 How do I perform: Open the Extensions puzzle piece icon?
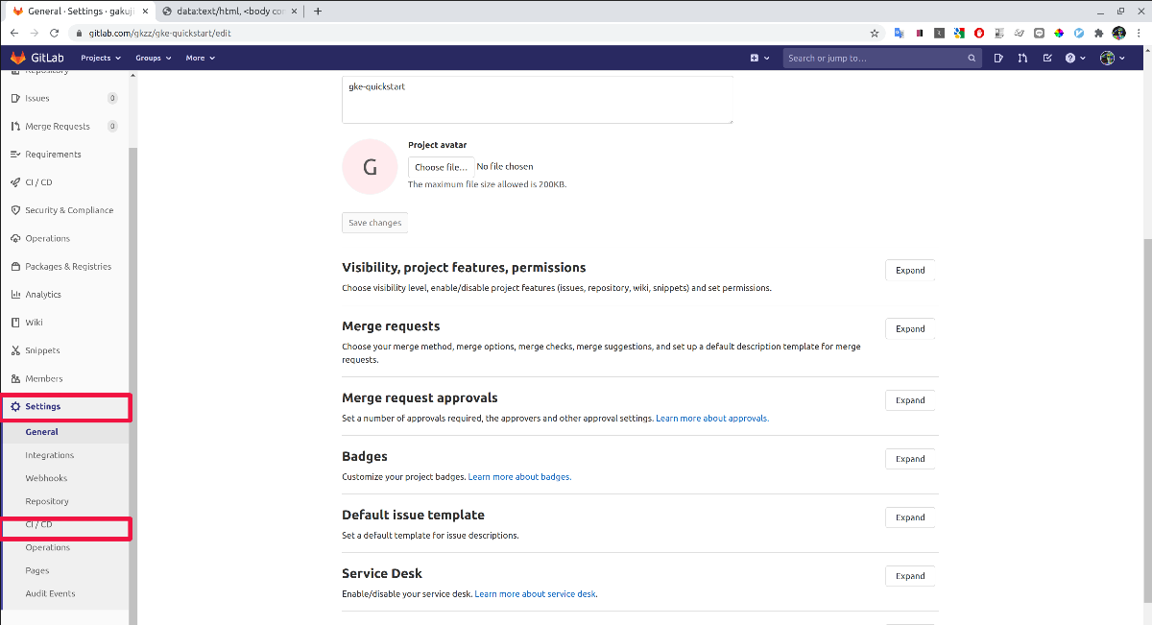(1098, 33)
